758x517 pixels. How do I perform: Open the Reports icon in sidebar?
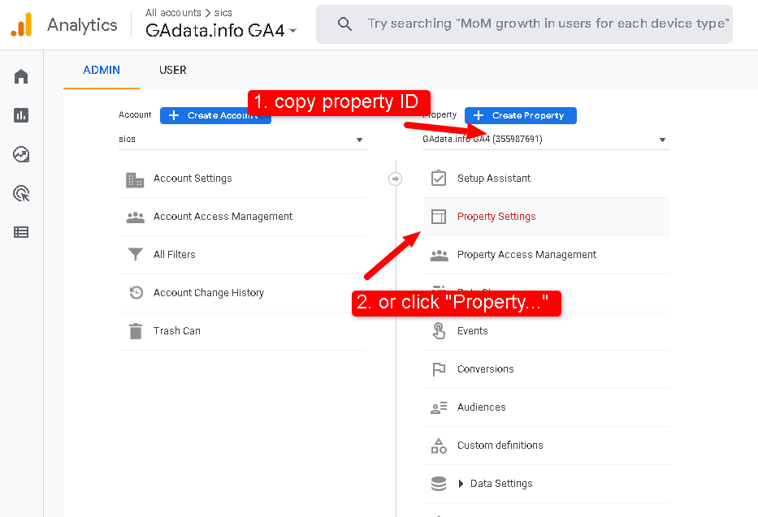click(21, 115)
